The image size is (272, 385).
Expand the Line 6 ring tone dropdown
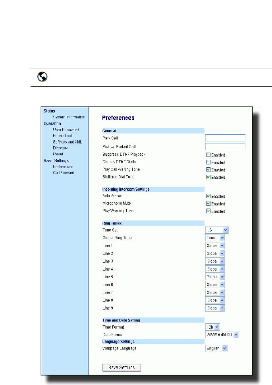(x=215, y=284)
